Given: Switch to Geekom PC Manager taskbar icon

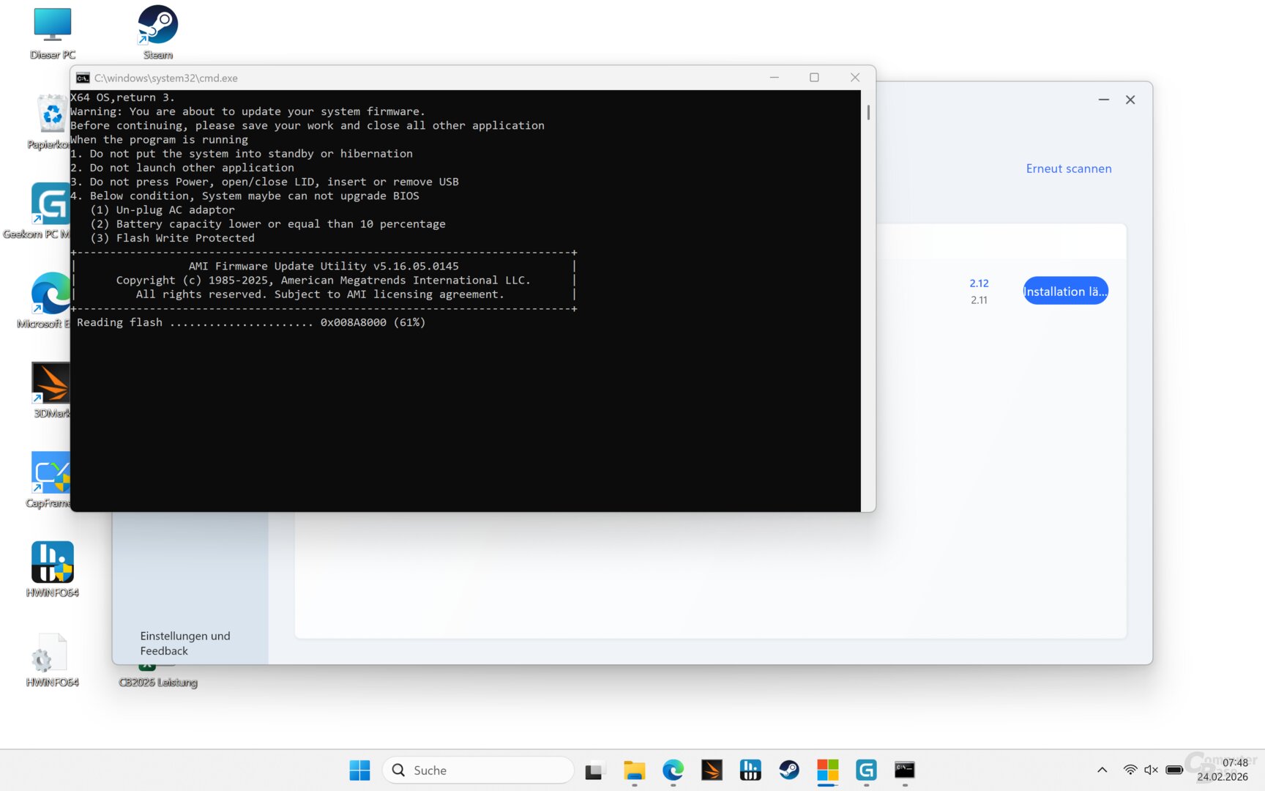Looking at the screenshot, I should pyautogui.click(x=866, y=770).
